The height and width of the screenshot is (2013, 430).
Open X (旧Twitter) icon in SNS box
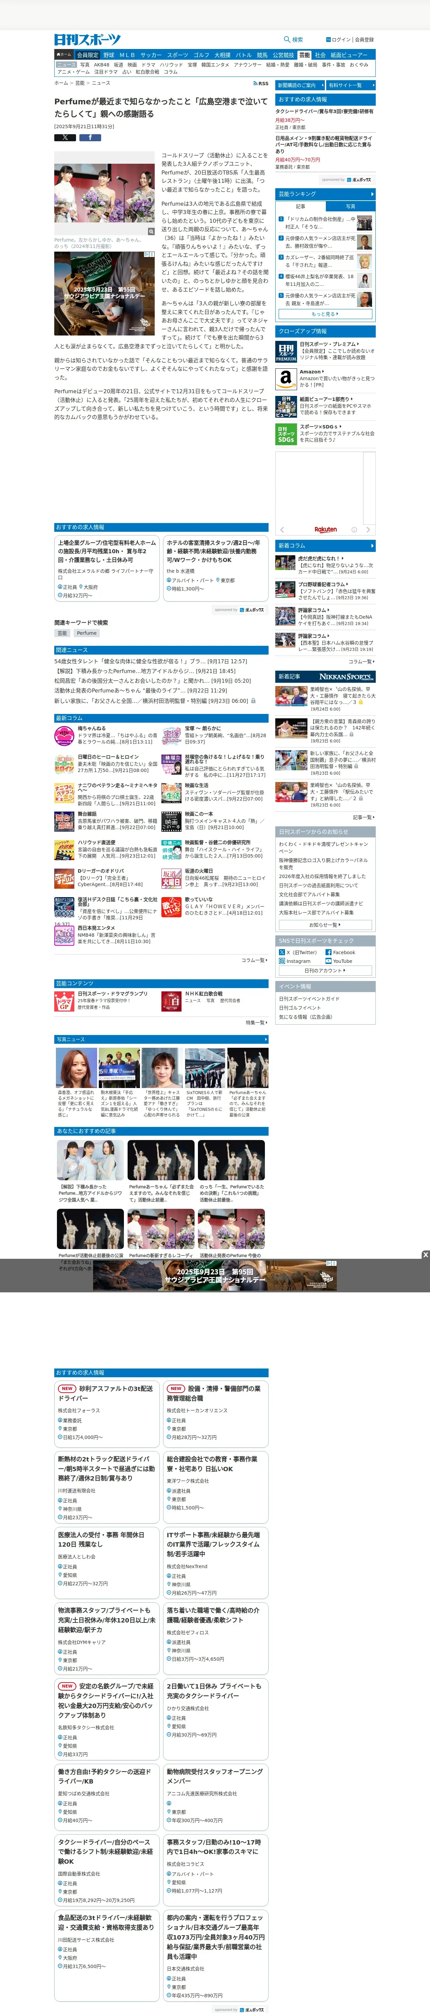pyautogui.click(x=283, y=952)
